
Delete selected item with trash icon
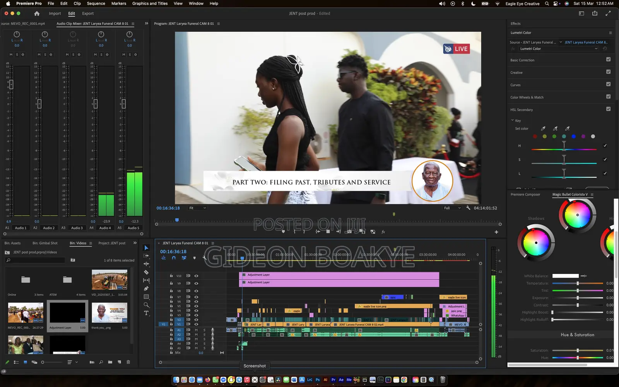[128, 362]
